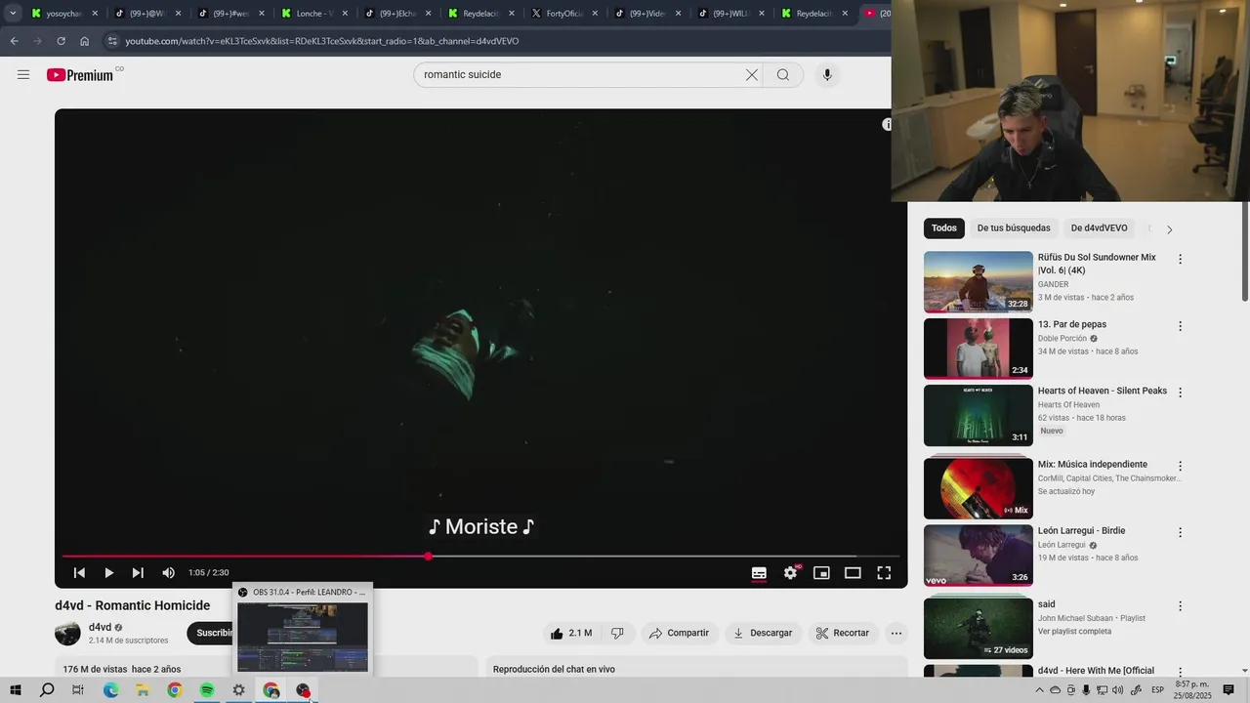Open Task View on the taskbar

click(78, 690)
